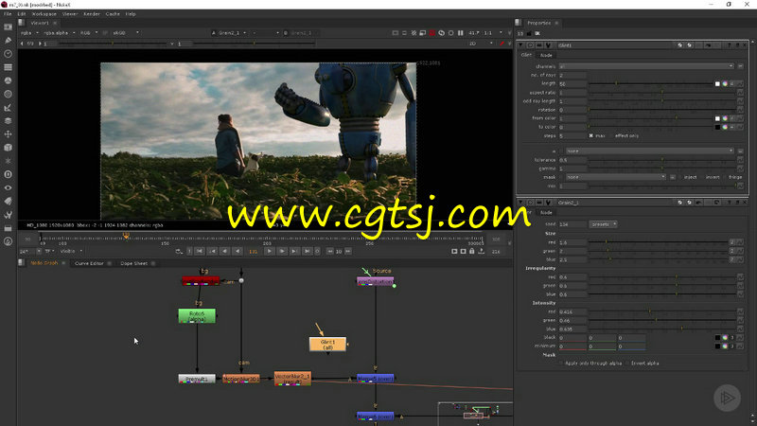Click the color wheel for from color

725,118
